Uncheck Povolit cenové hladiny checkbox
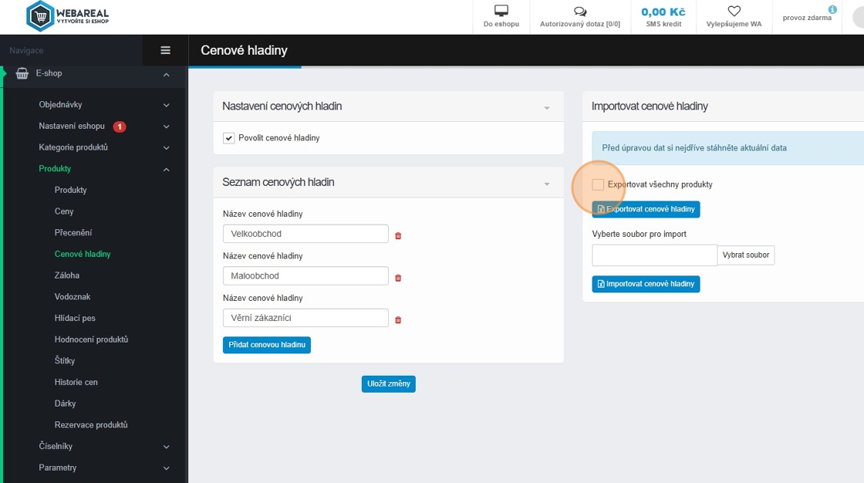Screen dimensions: 864x483 click(x=228, y=138)
